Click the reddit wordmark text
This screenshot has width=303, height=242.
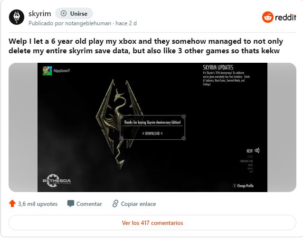[285, 18]
